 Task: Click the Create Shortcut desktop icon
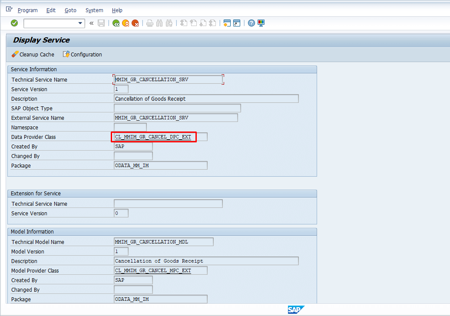237,23
